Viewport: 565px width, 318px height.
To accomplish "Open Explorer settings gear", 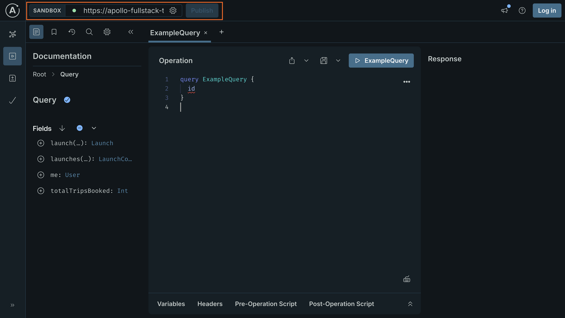I will pyautogui.click(x=107, y=32).
